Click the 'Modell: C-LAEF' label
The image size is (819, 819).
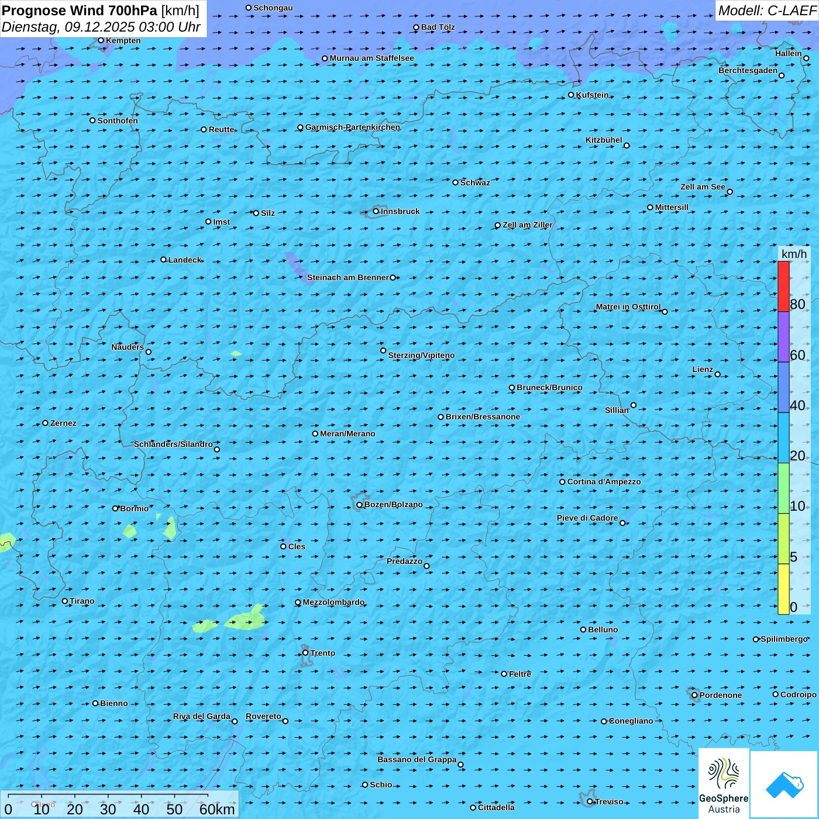pyautogui.click(x=767, y=11)
